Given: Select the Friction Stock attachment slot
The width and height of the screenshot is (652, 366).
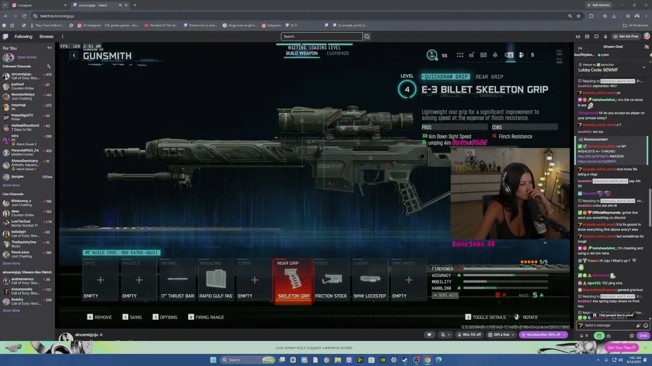Looking at the screenshot, I should tap(331, 281).
